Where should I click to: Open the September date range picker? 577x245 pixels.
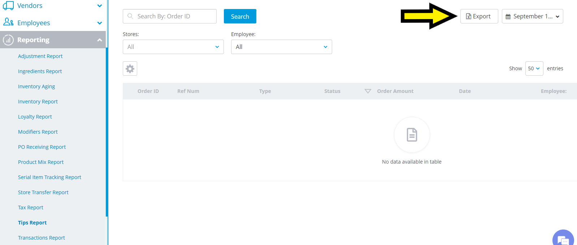[x=532, y=16]
